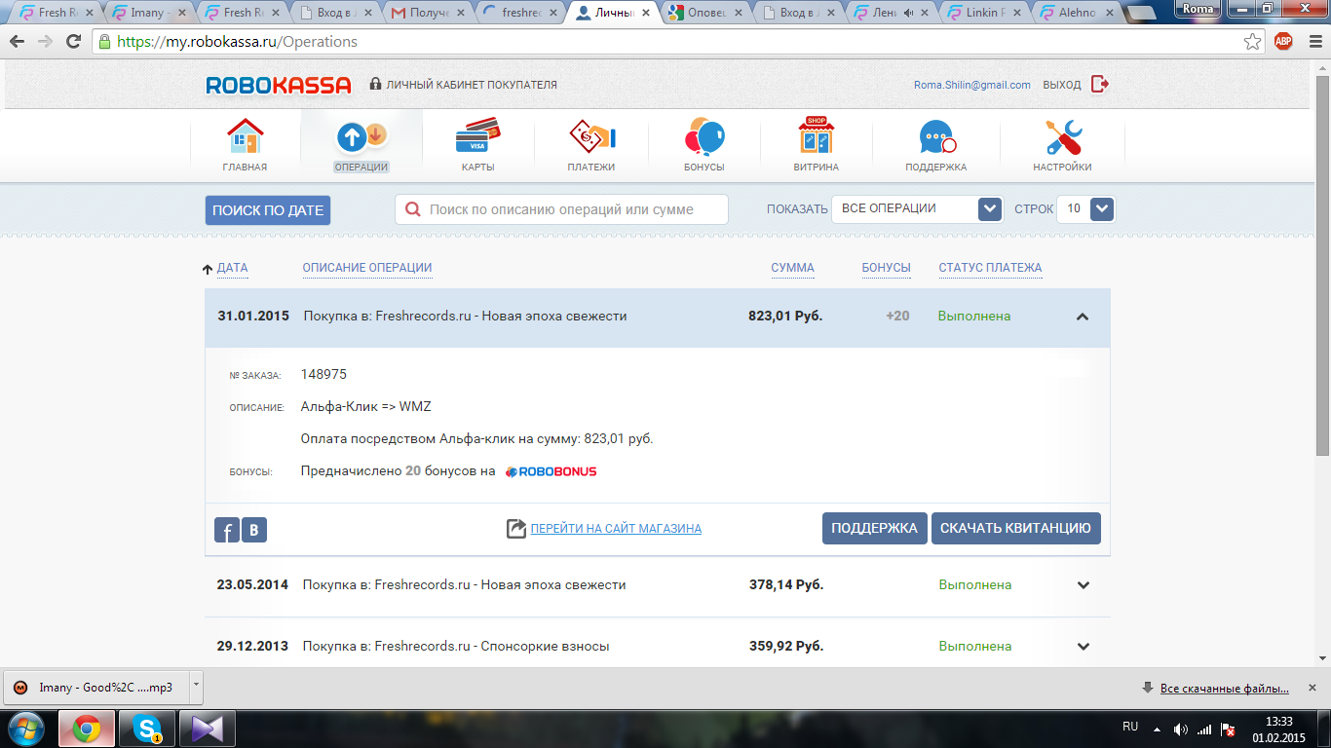The height and width of the screenshot is (748, 1331).
Task: Open the Настройки tools icon
Action: pyautogui.click(x=1063, y=137)
